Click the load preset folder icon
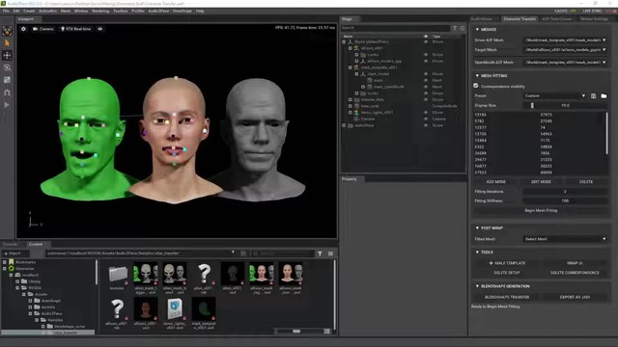The height and width of the screenshot is (347, 618). point(604,96)
